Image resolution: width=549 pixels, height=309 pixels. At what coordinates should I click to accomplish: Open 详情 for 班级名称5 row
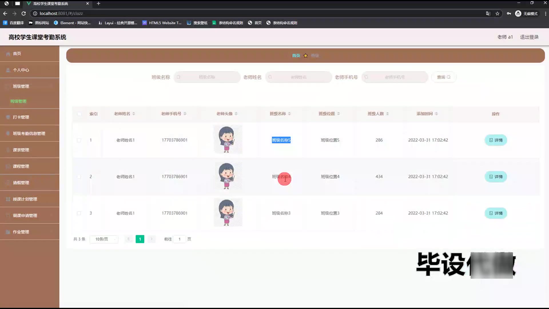[496, 140]
